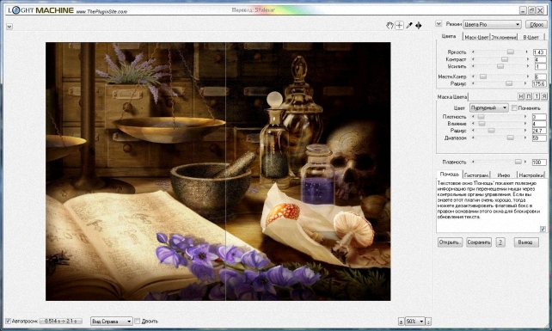Click the Контраст slider handle
552x331 pixels.
click(x=505, y=59)
